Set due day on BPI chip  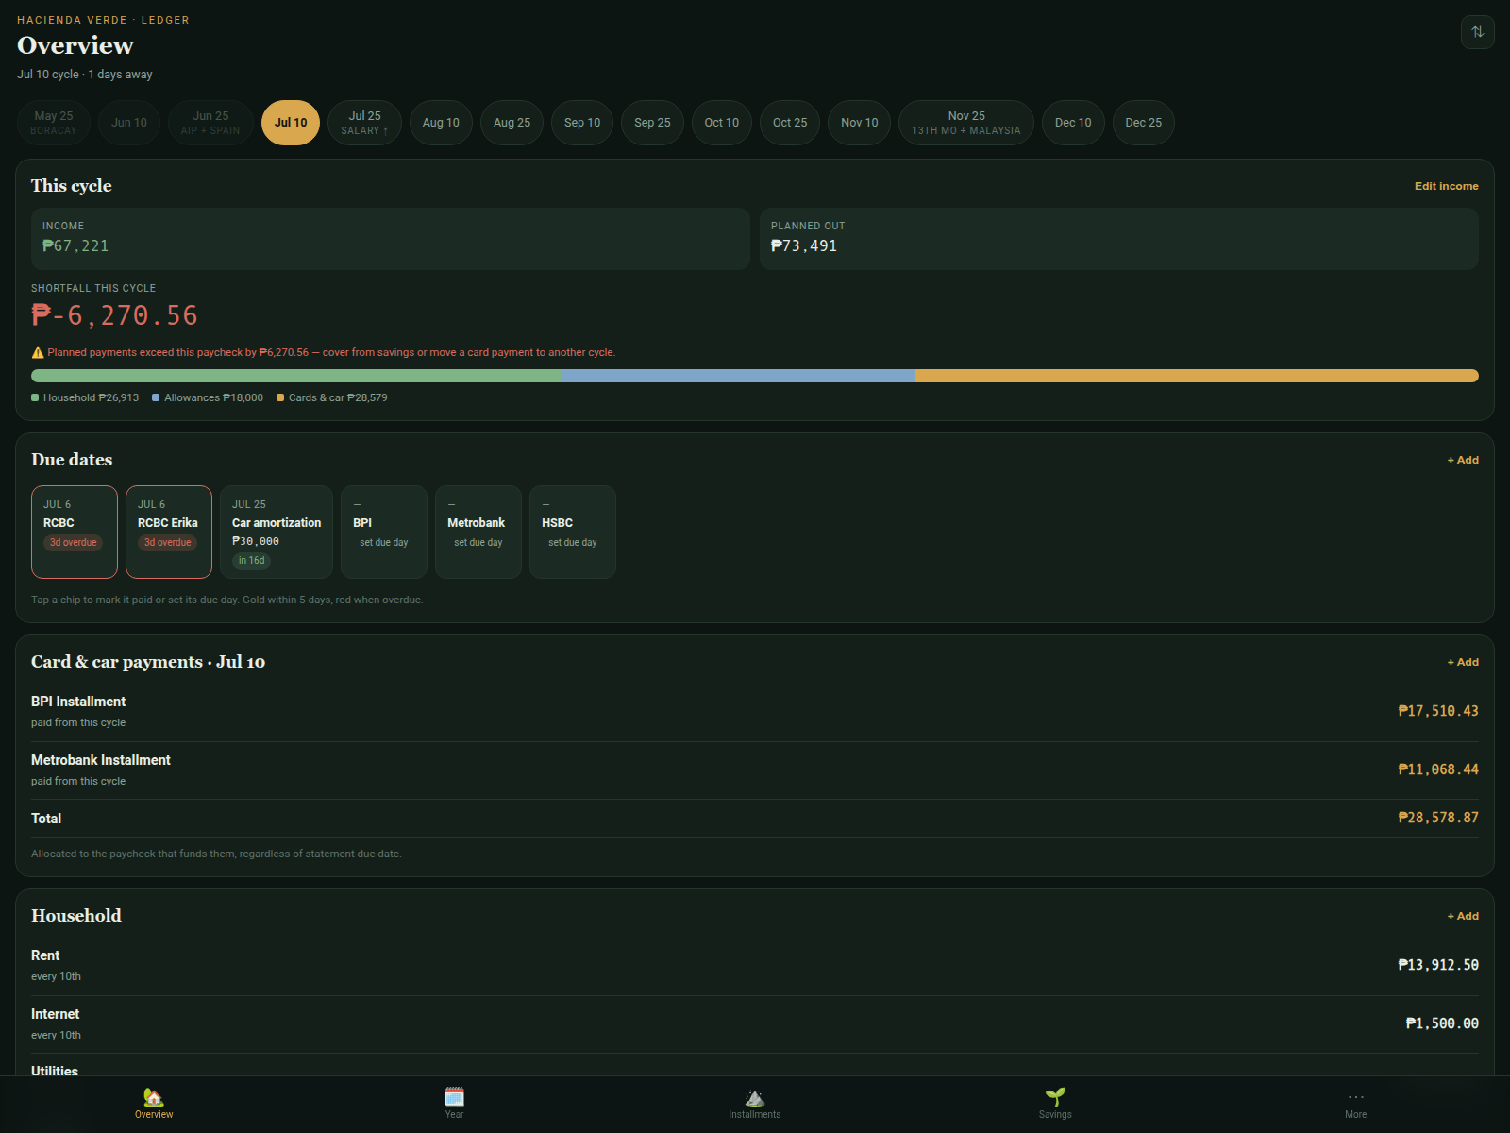click(x=384, y=532)
